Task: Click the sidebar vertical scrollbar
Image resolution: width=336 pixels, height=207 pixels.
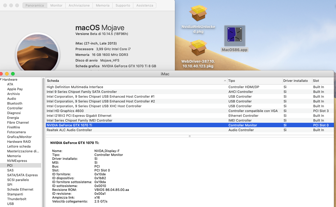Action: pyautogui.click(x=43, y=142)
